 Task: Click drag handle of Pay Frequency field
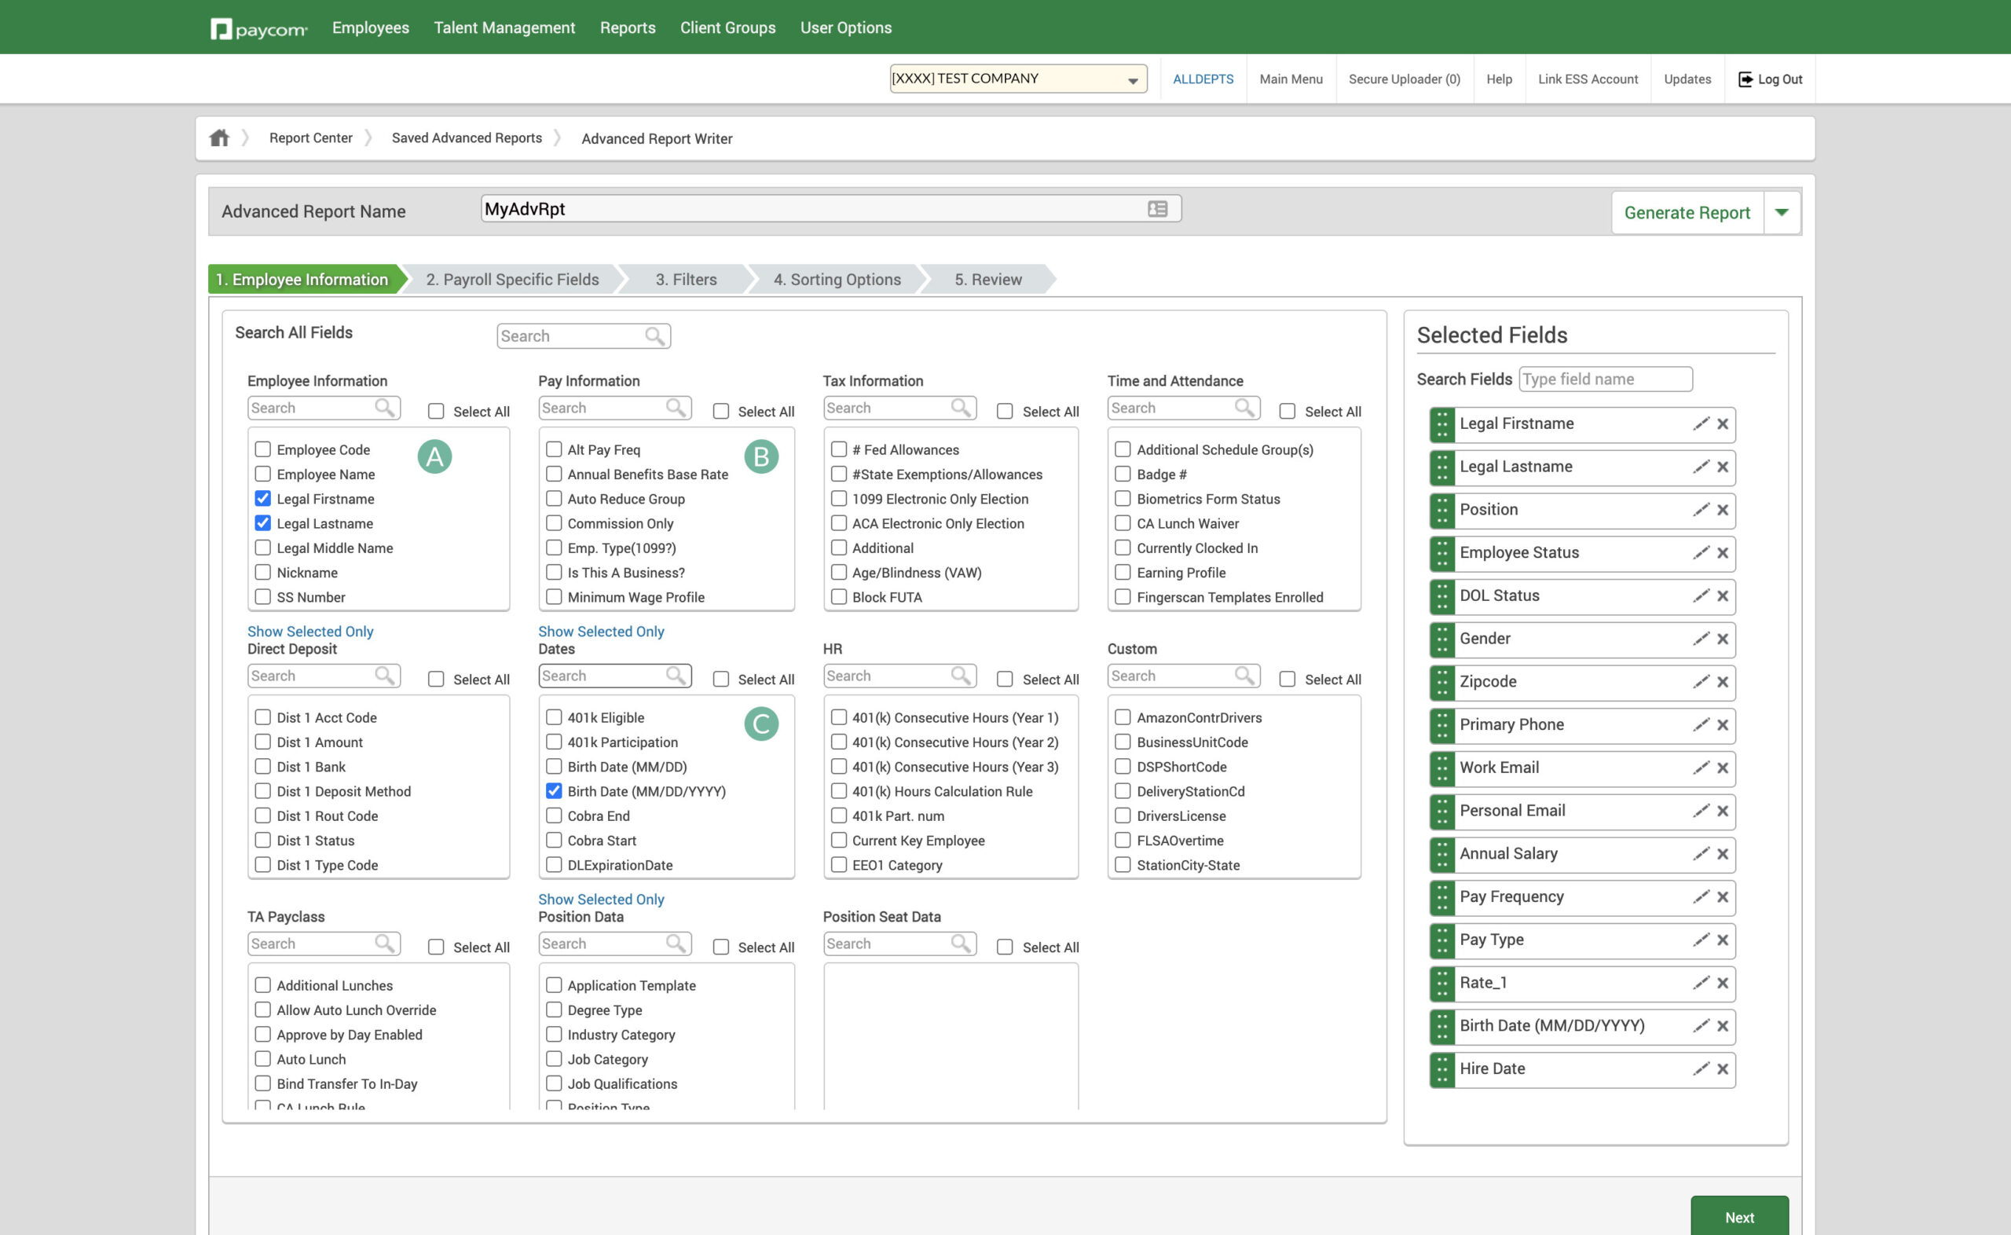point(1443,898)
